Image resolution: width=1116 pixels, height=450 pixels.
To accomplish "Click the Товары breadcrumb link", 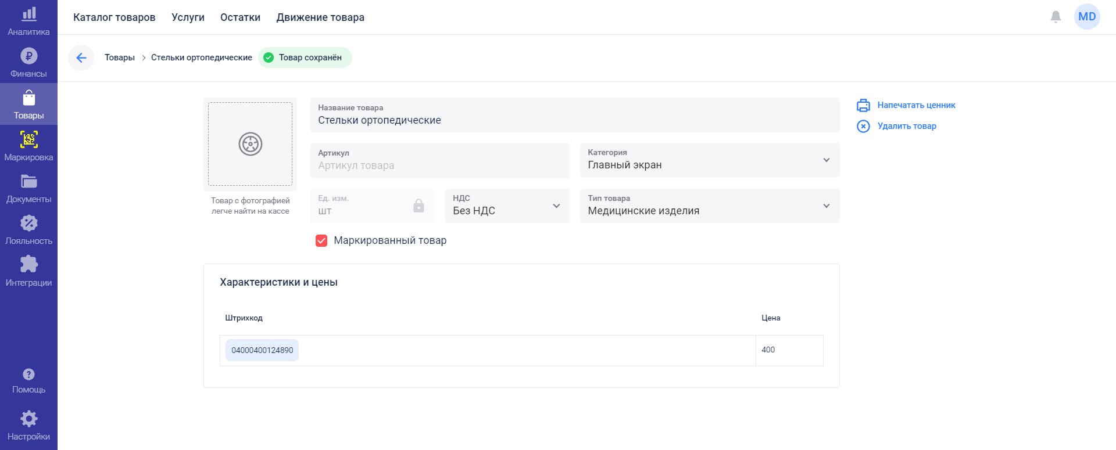I will (120, 57).
